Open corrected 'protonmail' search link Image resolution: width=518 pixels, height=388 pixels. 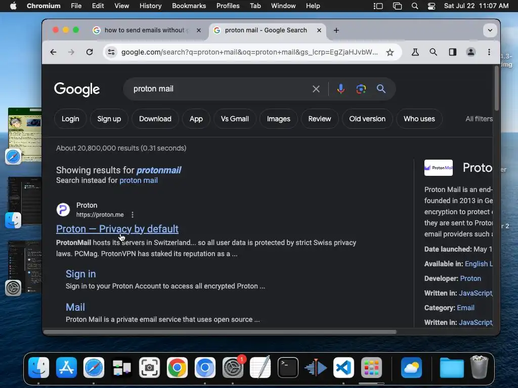click(158, 170)
